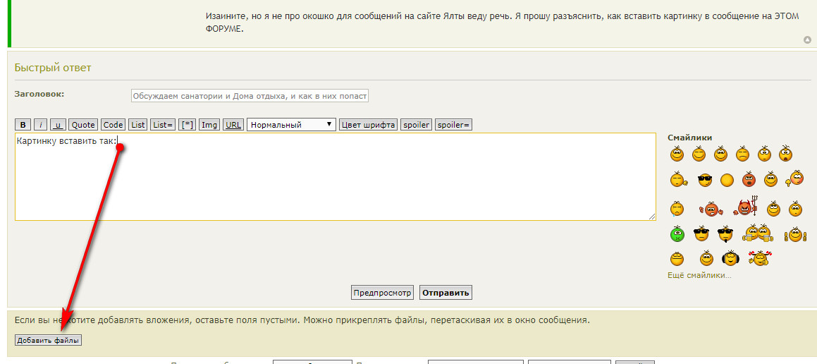Viewport: 817px width, 364px height.
Task: Click the scroll-to-top icon on the post
Action: [x=807, y=40]
